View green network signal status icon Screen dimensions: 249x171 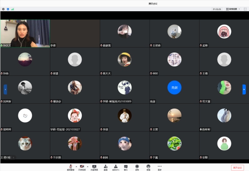(x=13, y=9)
